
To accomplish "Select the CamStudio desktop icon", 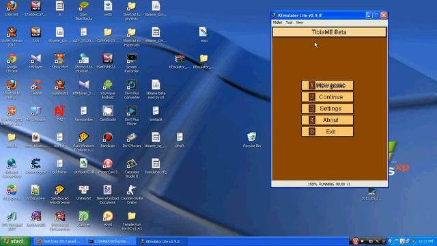I will click(x=108, y=113).
